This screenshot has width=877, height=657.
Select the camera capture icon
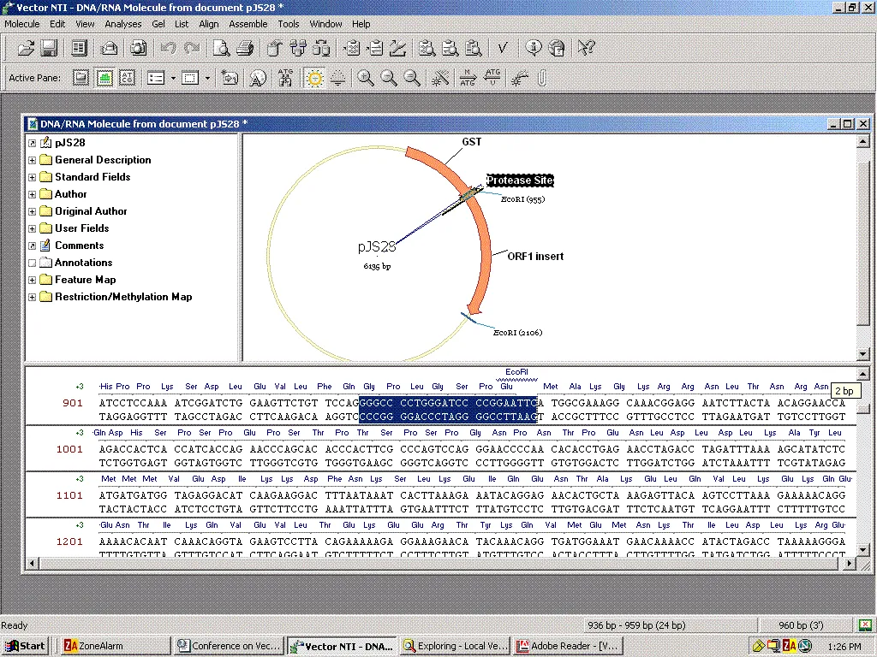pos(138,48)
